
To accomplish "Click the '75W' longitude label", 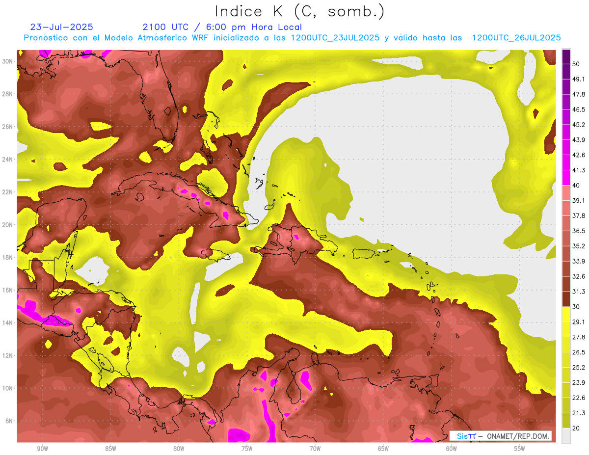I will [247, 449].
